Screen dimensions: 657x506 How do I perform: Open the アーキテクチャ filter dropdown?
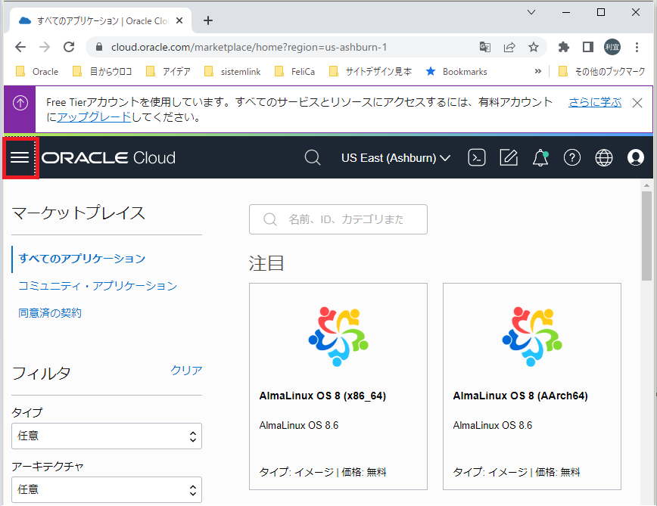[107, 489]
